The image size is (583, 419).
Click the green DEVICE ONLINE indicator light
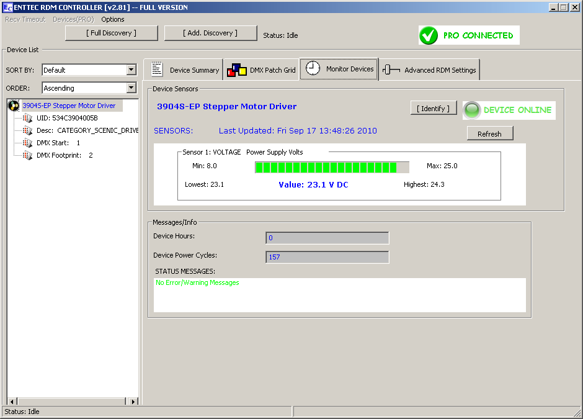pos(473,110)
